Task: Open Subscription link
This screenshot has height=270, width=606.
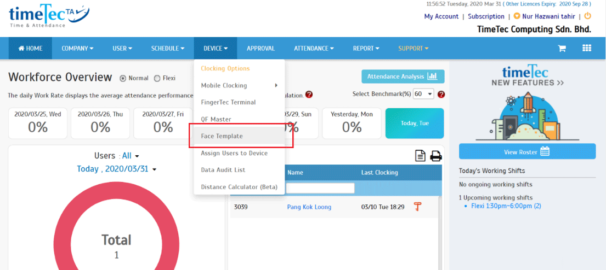Action: [486, 16]
